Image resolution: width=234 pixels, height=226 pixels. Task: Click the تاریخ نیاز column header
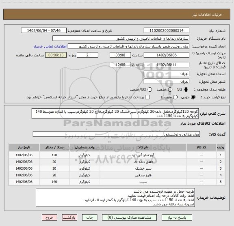click(24, 147)
